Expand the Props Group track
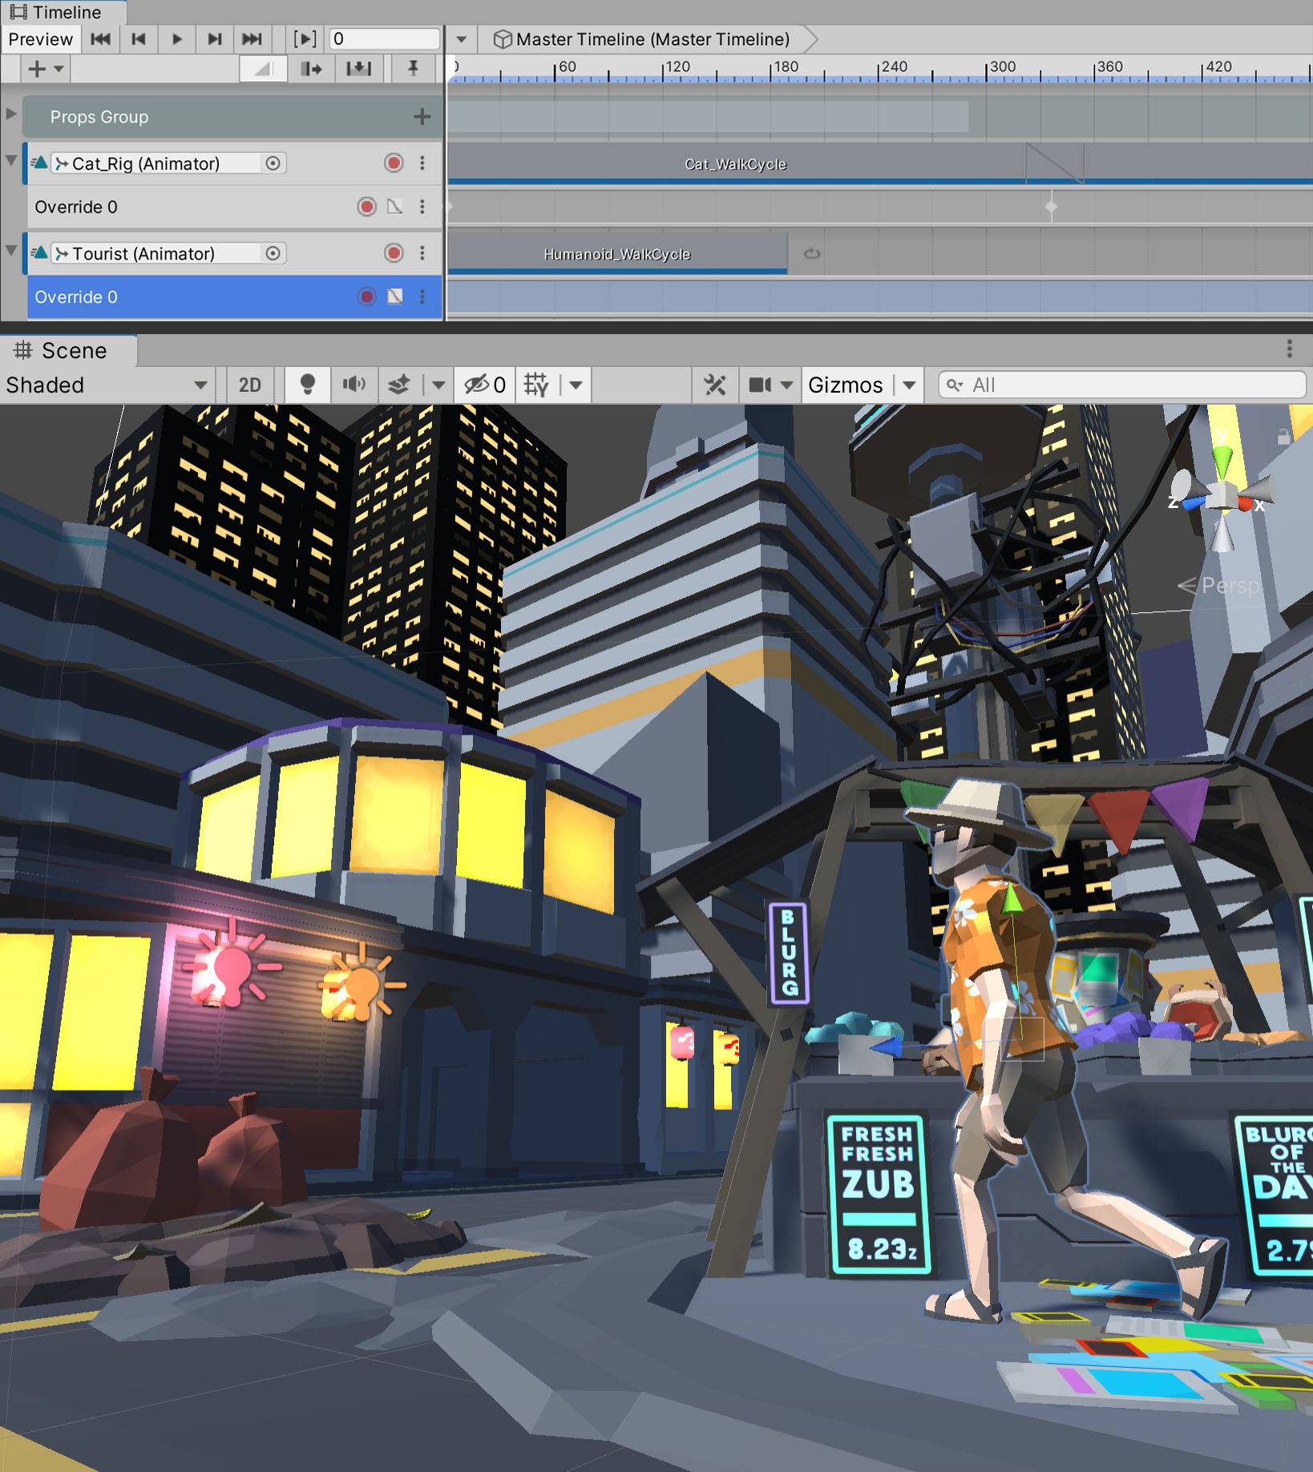The height and width of the screenshot is (1472, 1313). (11, 115)
